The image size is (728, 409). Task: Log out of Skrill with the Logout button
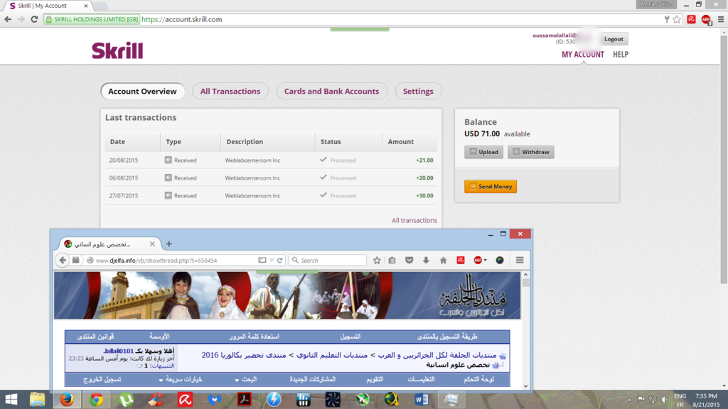click(614, 39)
